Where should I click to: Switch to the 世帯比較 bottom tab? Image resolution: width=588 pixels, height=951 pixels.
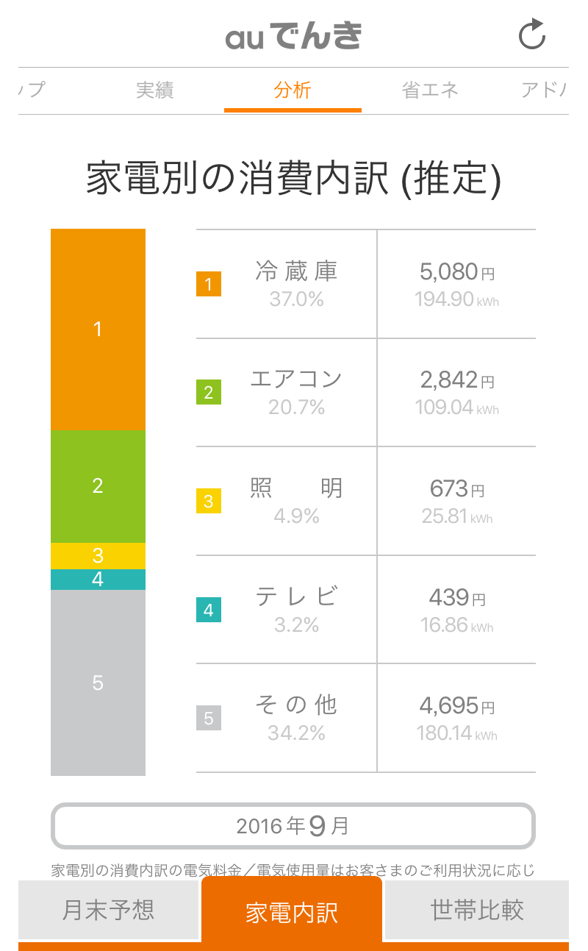click(x=477, y=911)
